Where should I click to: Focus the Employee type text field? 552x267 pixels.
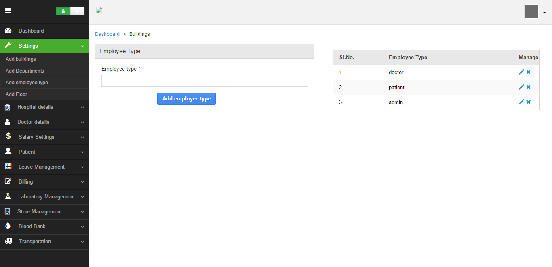(204, 81)
